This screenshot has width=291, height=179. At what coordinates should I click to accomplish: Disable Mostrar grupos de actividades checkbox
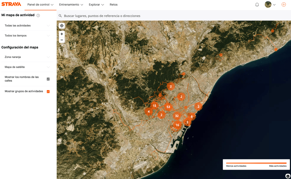[x=48, y=91]
